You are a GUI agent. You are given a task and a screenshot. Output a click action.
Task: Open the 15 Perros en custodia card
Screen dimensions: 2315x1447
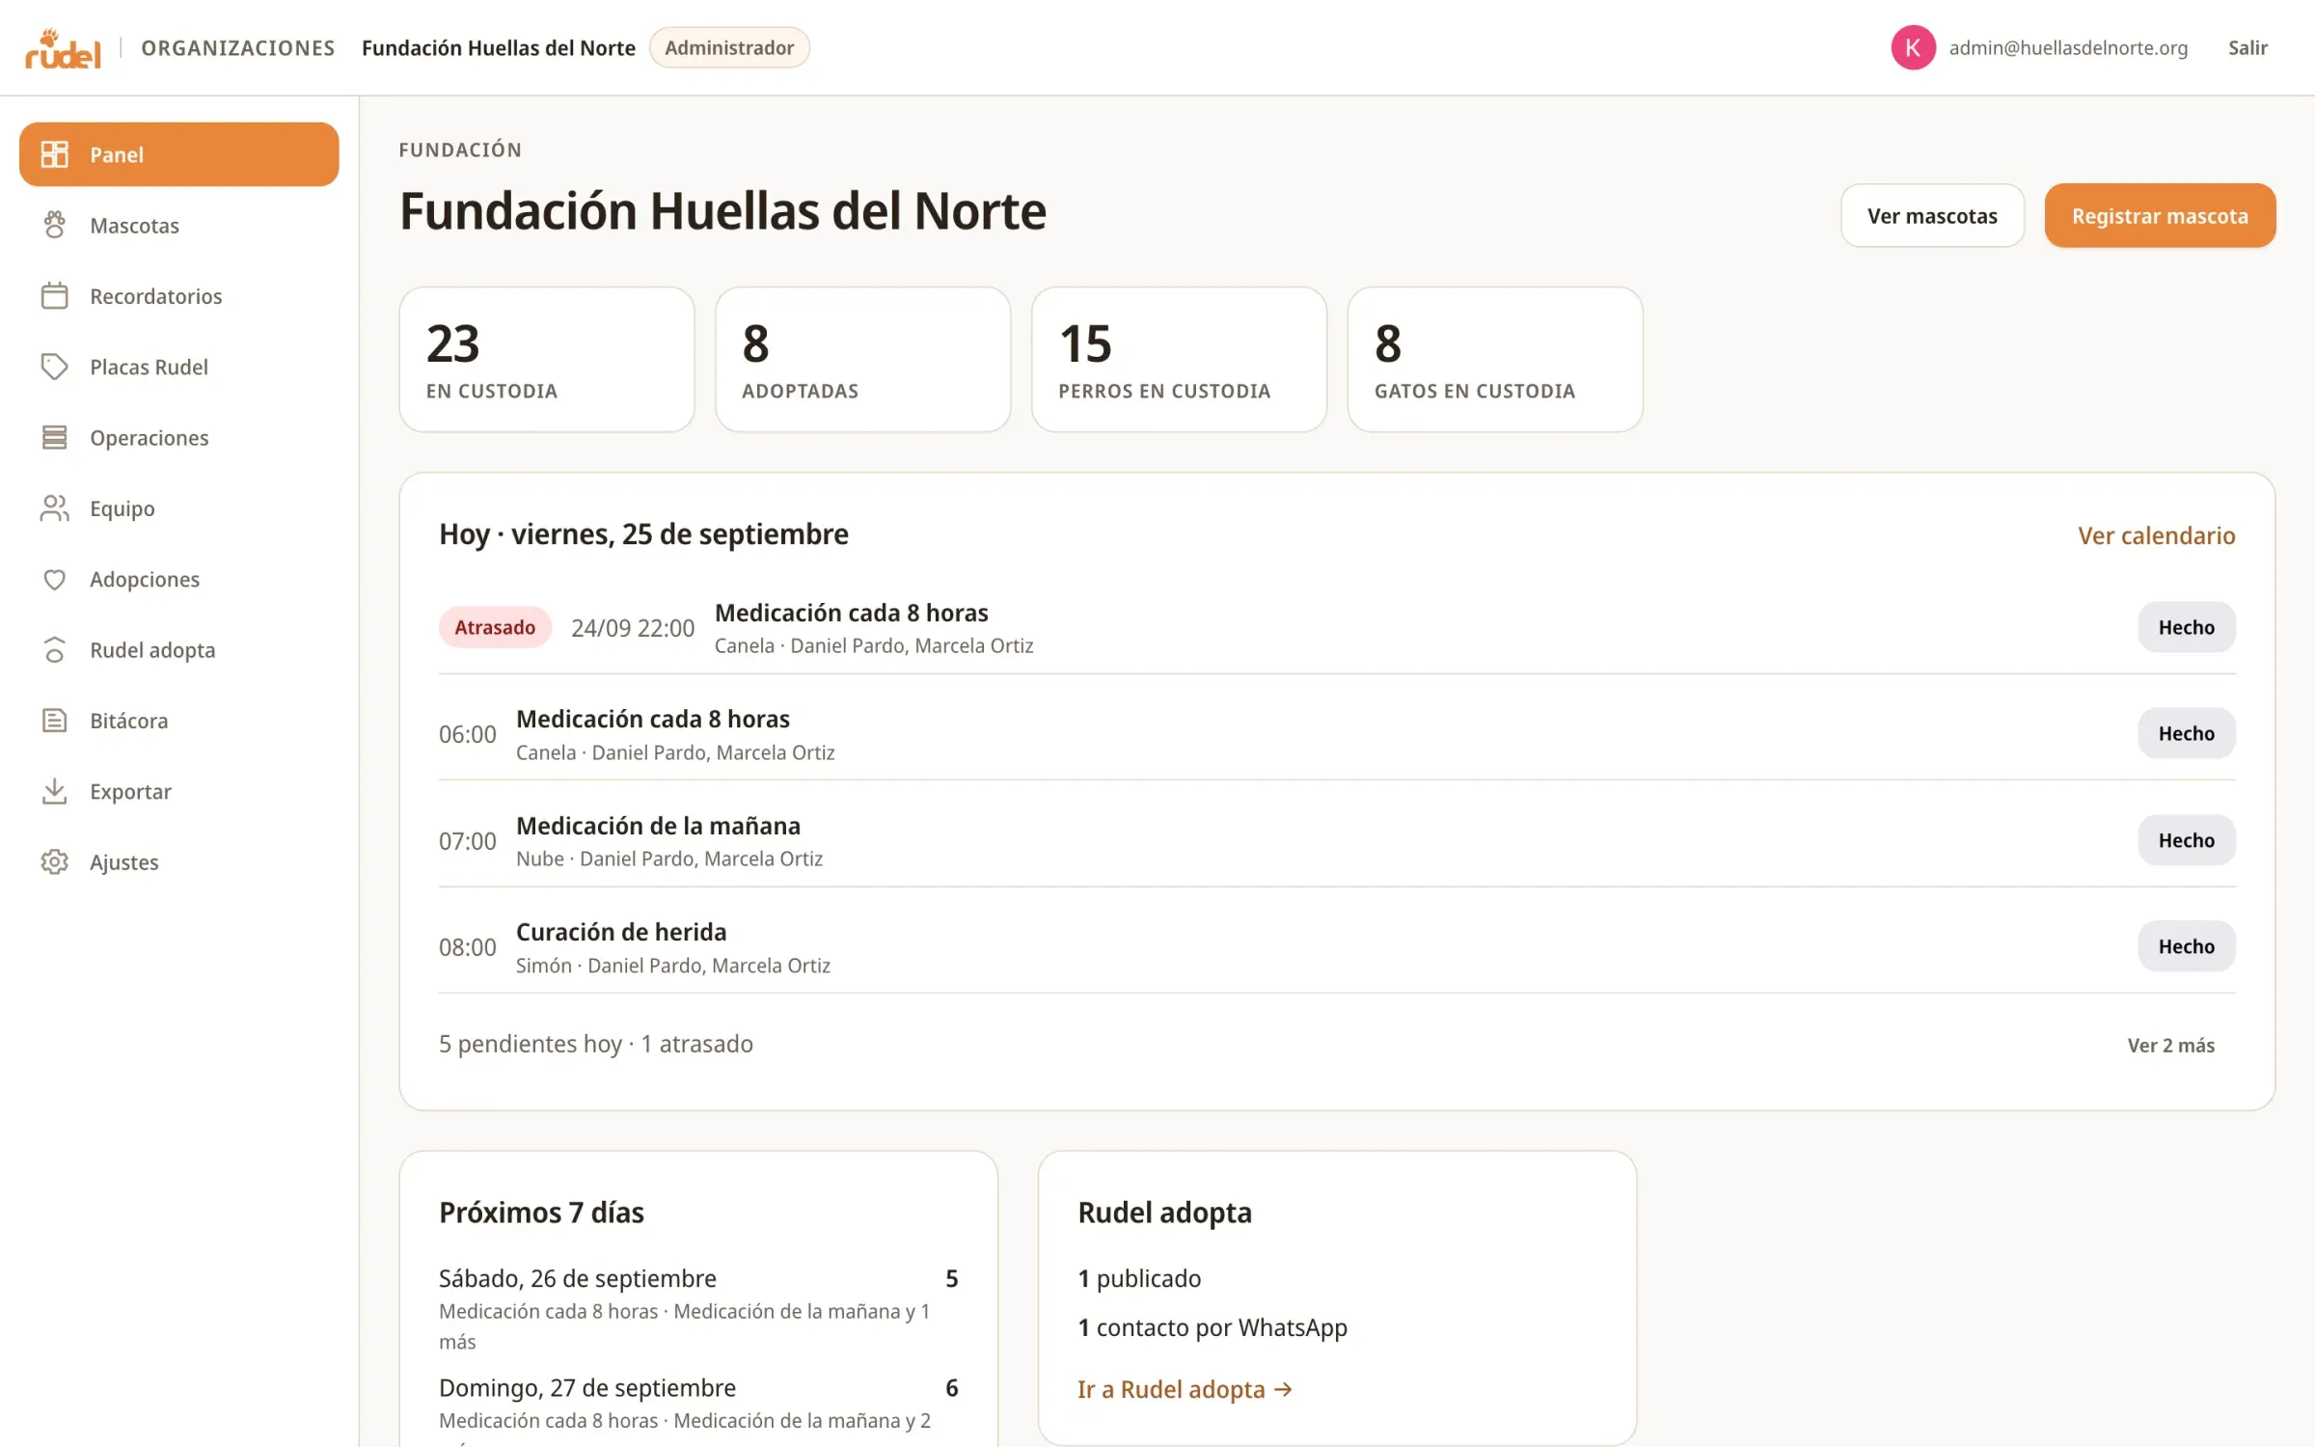pyautogui.click(x=1179, y=359)
